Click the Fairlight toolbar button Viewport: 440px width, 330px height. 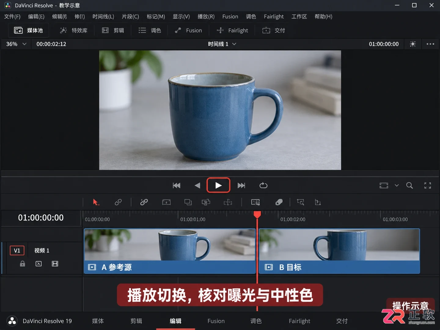point(233,30)
